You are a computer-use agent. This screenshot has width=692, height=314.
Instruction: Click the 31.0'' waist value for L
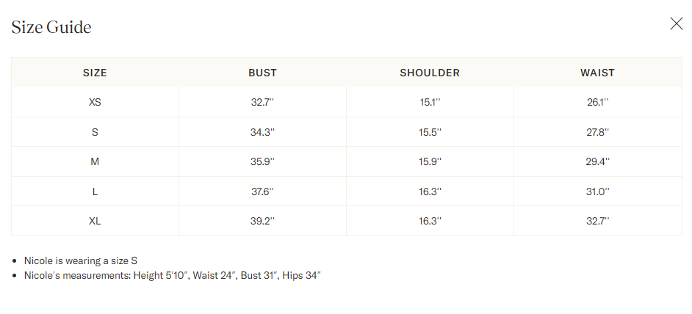click(597, 191)
